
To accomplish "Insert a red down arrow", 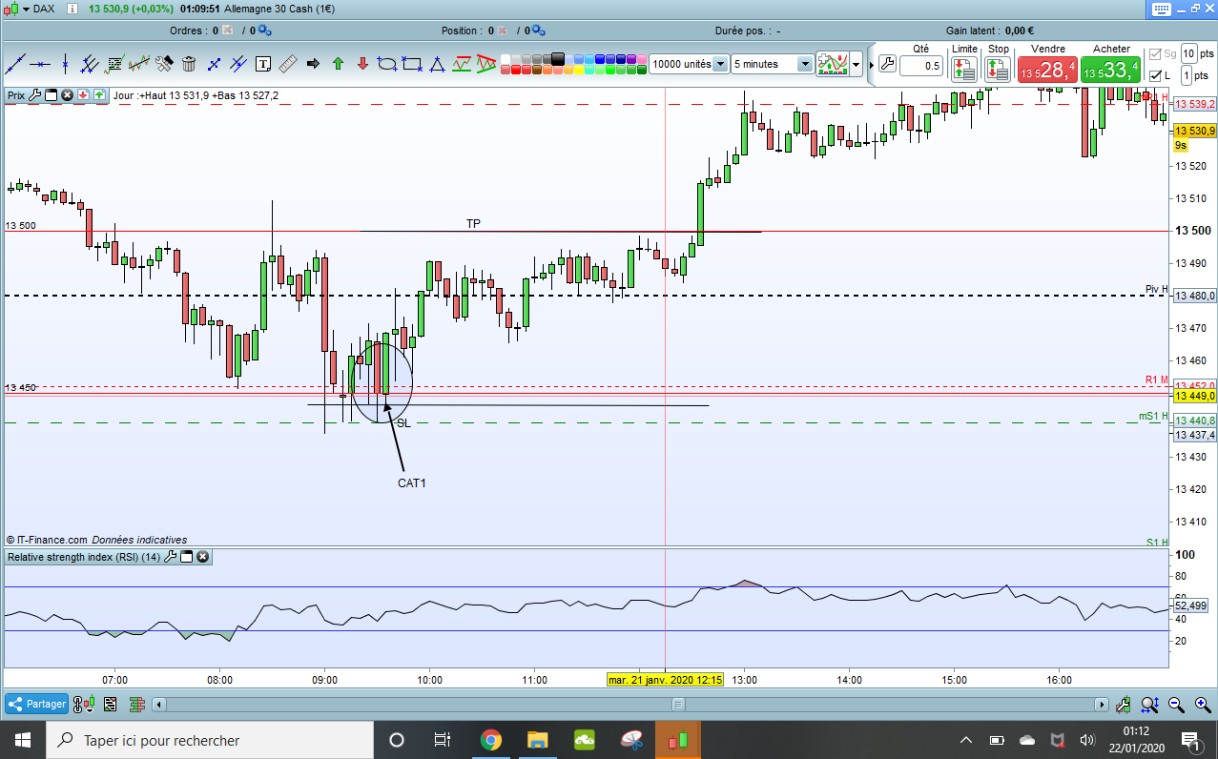I will click(362, 64).
